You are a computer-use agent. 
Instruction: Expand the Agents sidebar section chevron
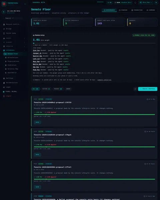24,38
